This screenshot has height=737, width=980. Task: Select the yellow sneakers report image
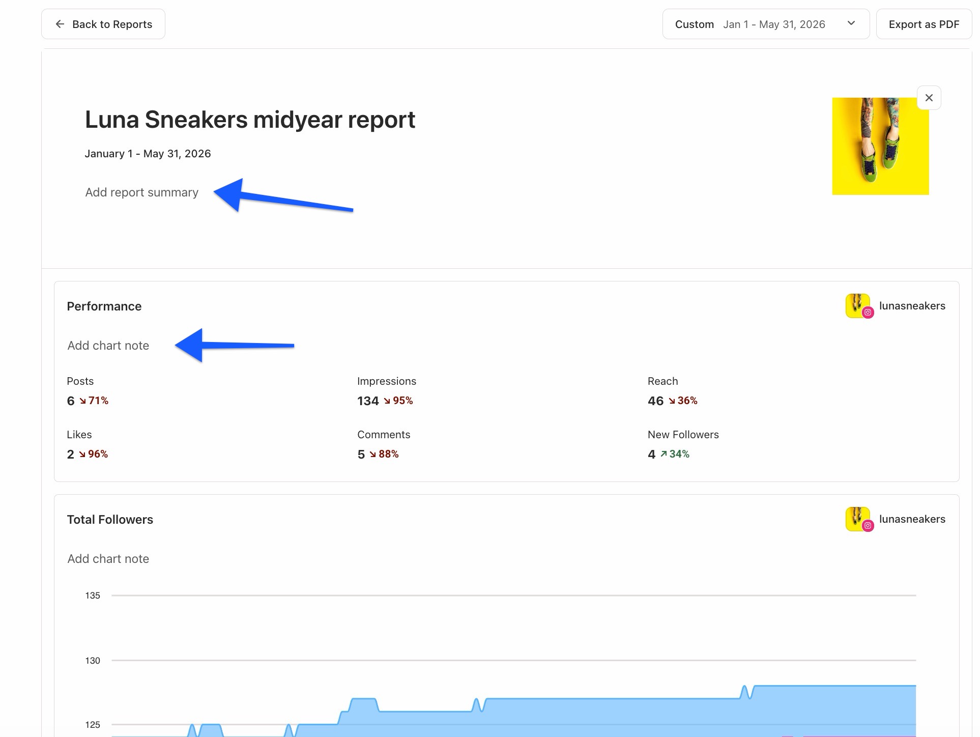[x=880, y=146]
